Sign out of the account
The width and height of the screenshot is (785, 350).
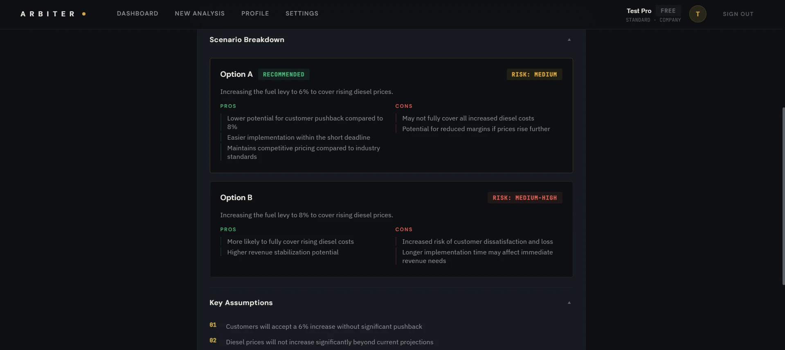pyautogui.click(x=738, y=14)
